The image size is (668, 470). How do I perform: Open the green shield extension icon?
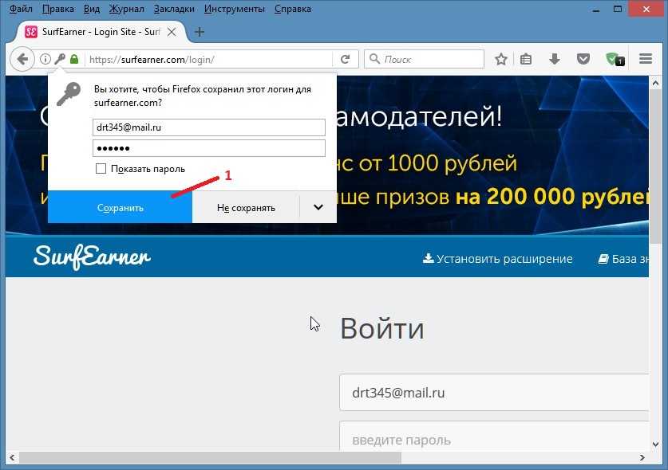[615, 59]
